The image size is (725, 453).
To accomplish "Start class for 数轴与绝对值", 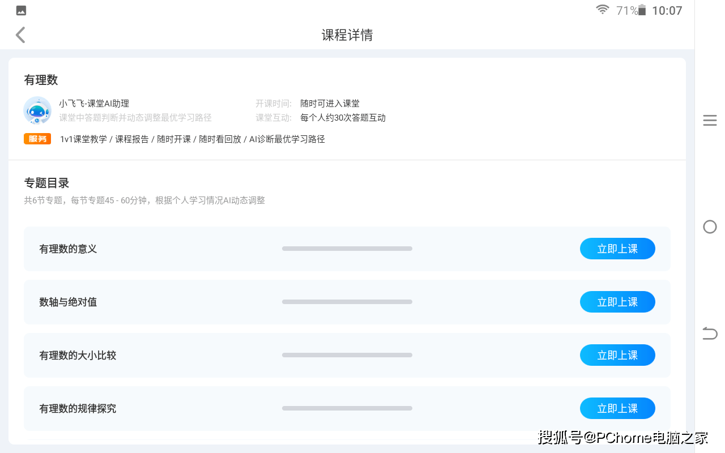I will pos(617,302).
